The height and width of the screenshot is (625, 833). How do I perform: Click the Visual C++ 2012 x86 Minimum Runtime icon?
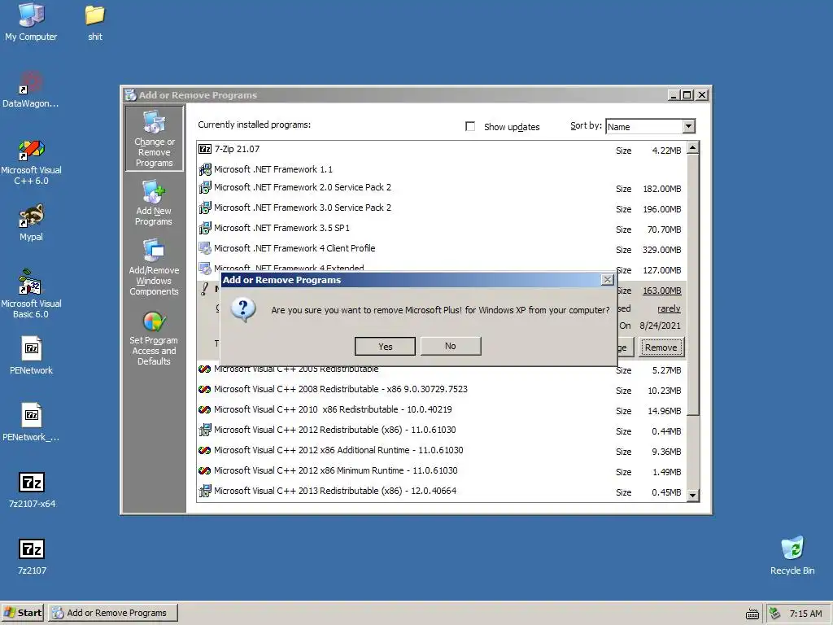205,471
